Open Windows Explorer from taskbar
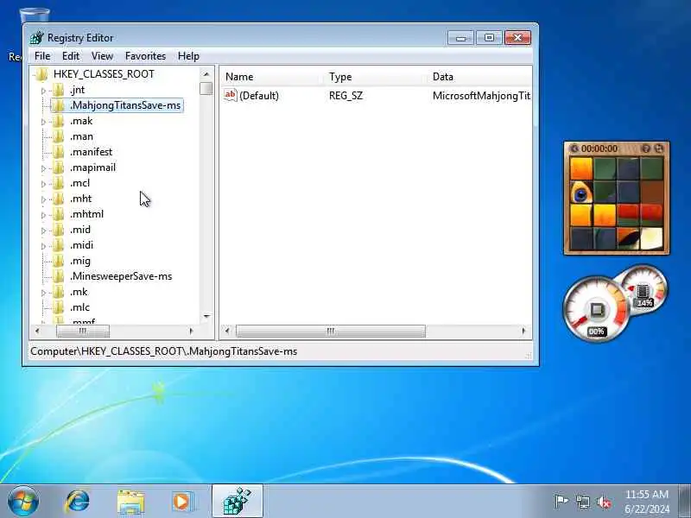691x518 pixels. click(130, 502)
